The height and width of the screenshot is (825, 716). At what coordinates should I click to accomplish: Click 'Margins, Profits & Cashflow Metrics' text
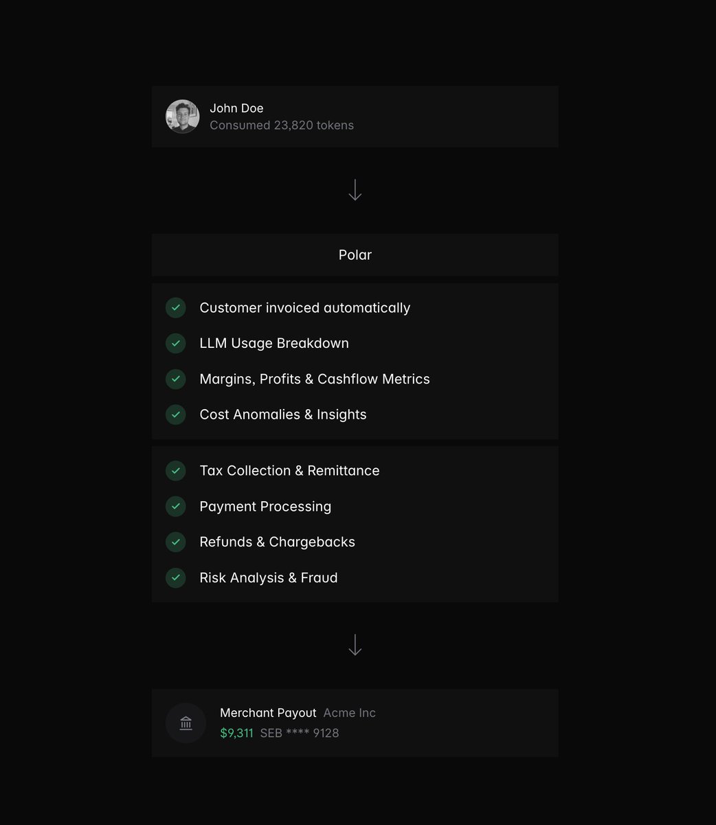[x=315, y=379]
